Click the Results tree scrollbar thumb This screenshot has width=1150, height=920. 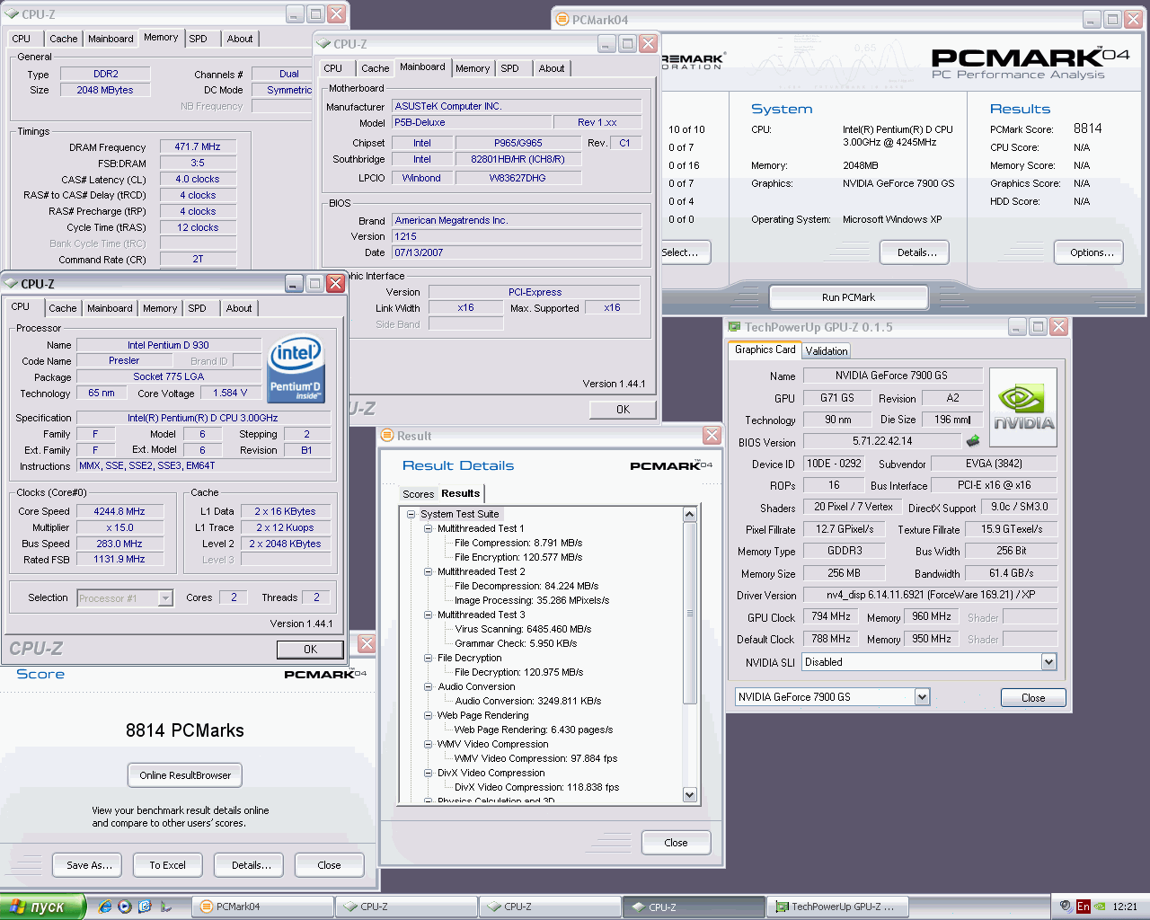click(690, 613)
